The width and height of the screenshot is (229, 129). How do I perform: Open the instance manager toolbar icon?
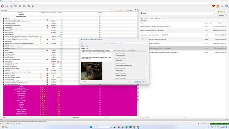coord(3,6)
